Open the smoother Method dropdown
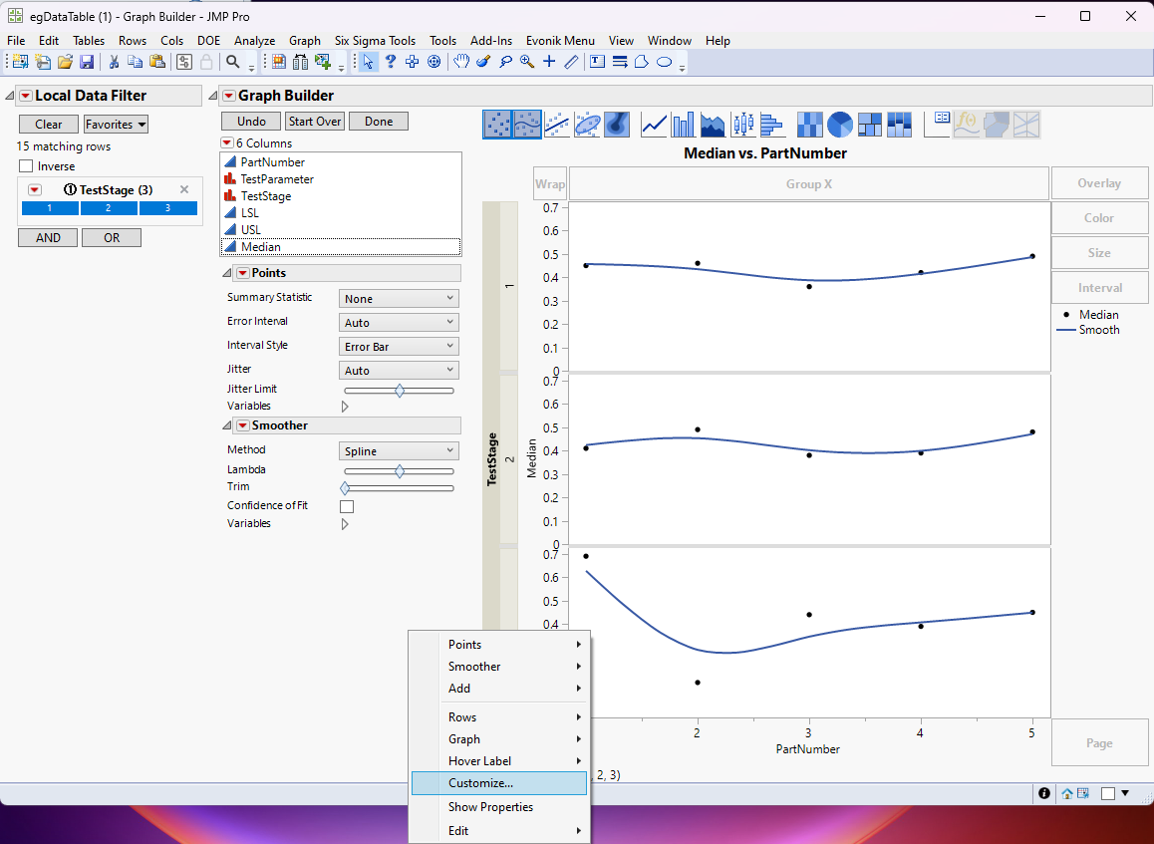The width and height of the screenshot is (1154, 844). (399, 451)
